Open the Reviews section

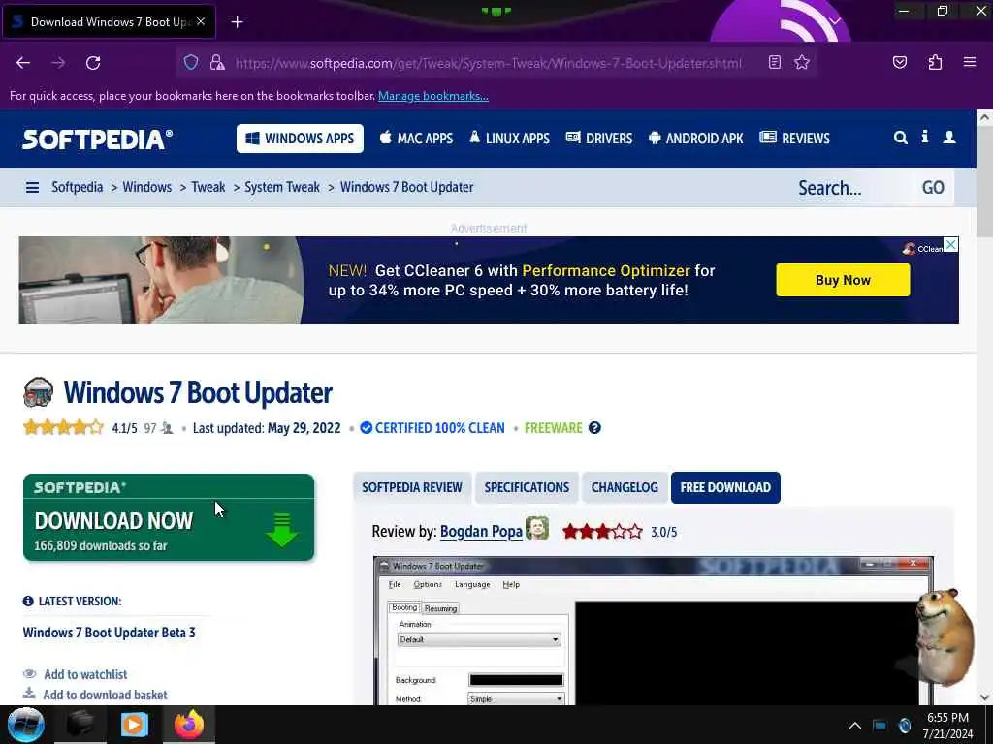795,139
